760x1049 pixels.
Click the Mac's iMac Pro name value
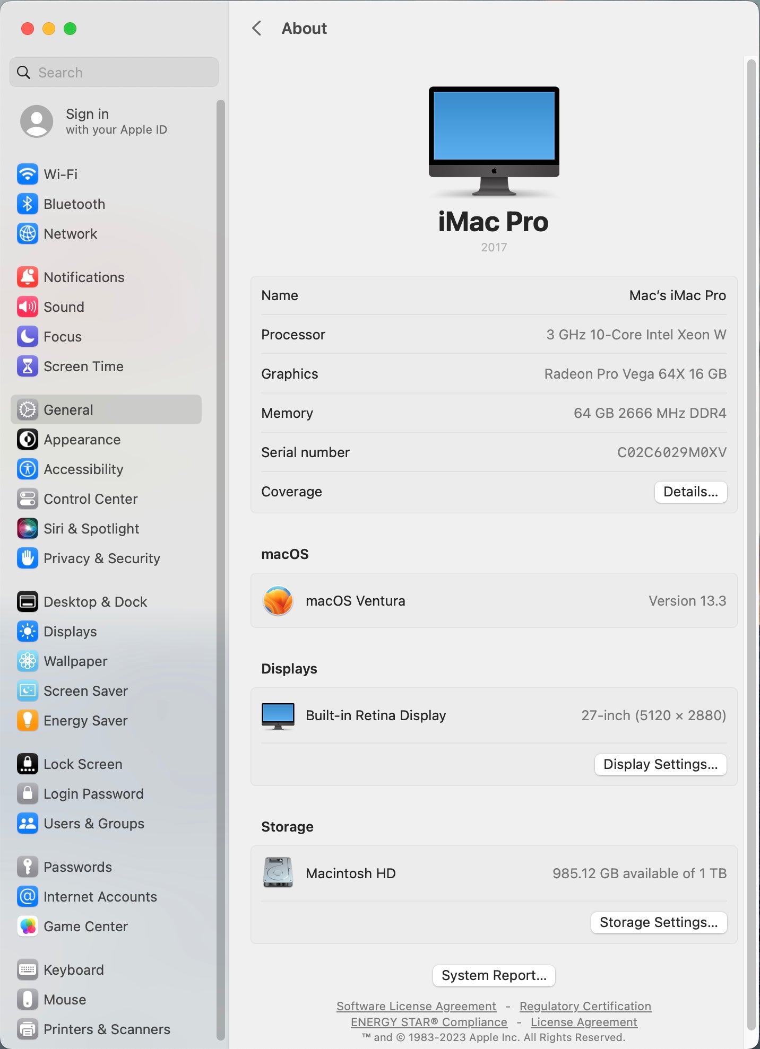pos(678,295)
